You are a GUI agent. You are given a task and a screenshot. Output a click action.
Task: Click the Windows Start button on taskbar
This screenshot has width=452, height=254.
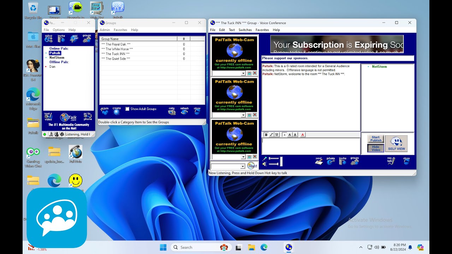(x=163, y=247)
